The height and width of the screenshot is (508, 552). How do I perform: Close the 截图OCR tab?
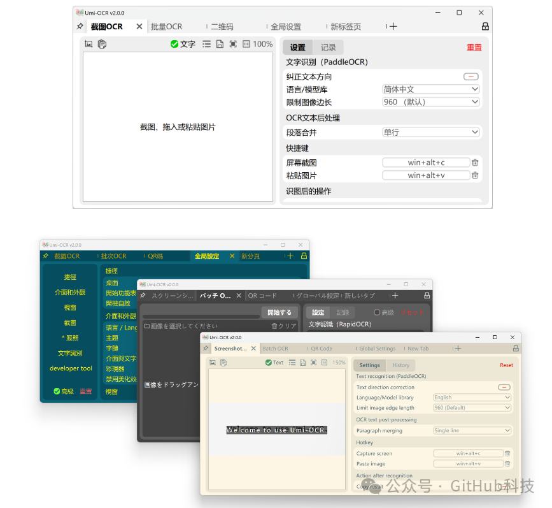(139, 26)
